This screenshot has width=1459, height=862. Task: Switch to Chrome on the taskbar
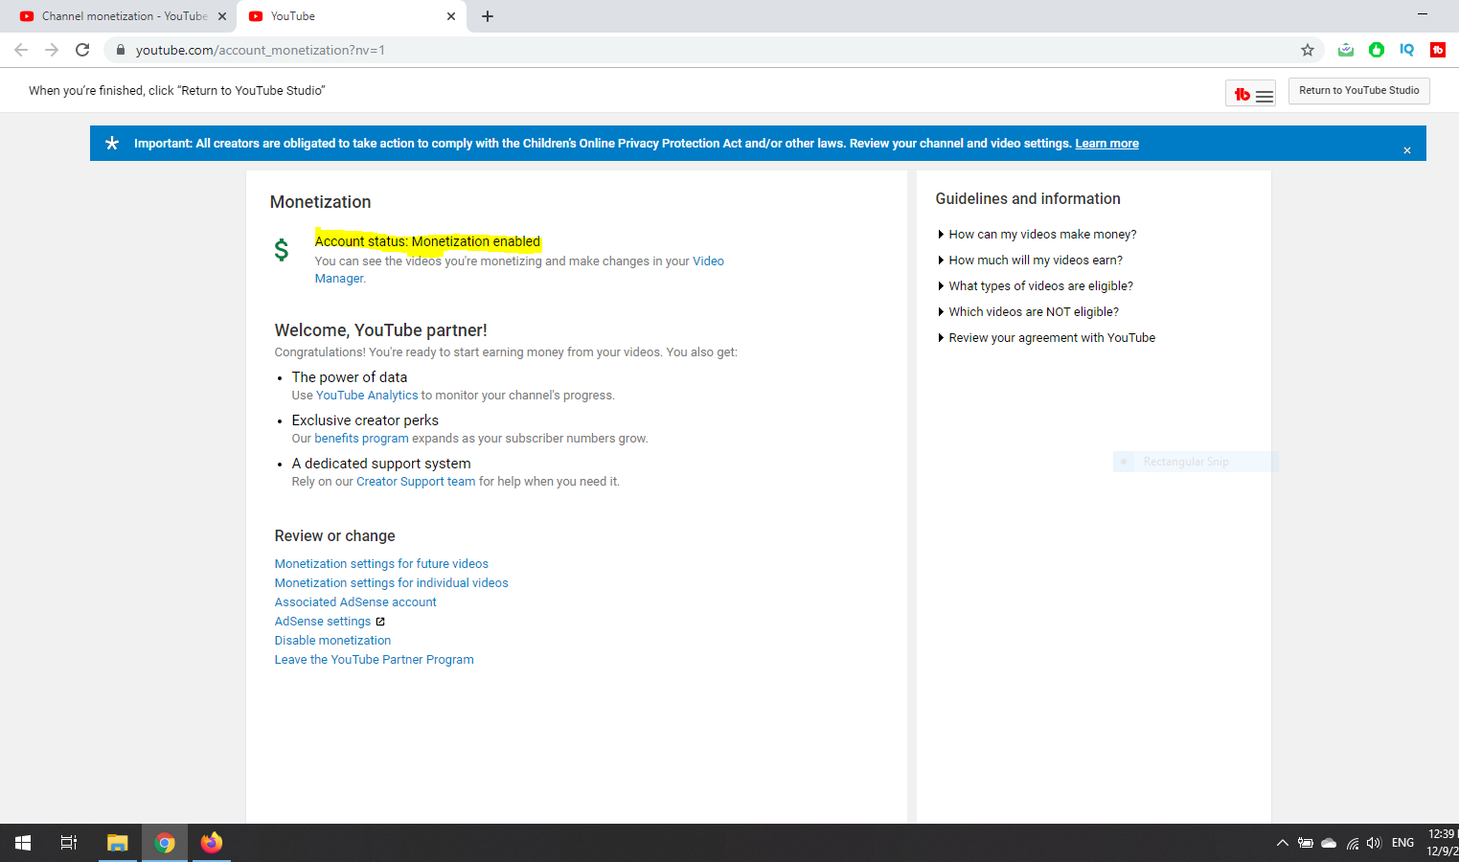click(165, 843)
